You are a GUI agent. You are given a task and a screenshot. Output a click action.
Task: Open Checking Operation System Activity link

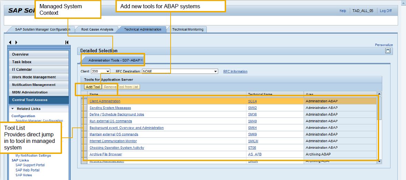point(117,148)
